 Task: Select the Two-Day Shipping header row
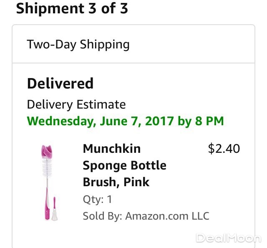(x=133, y=44)
